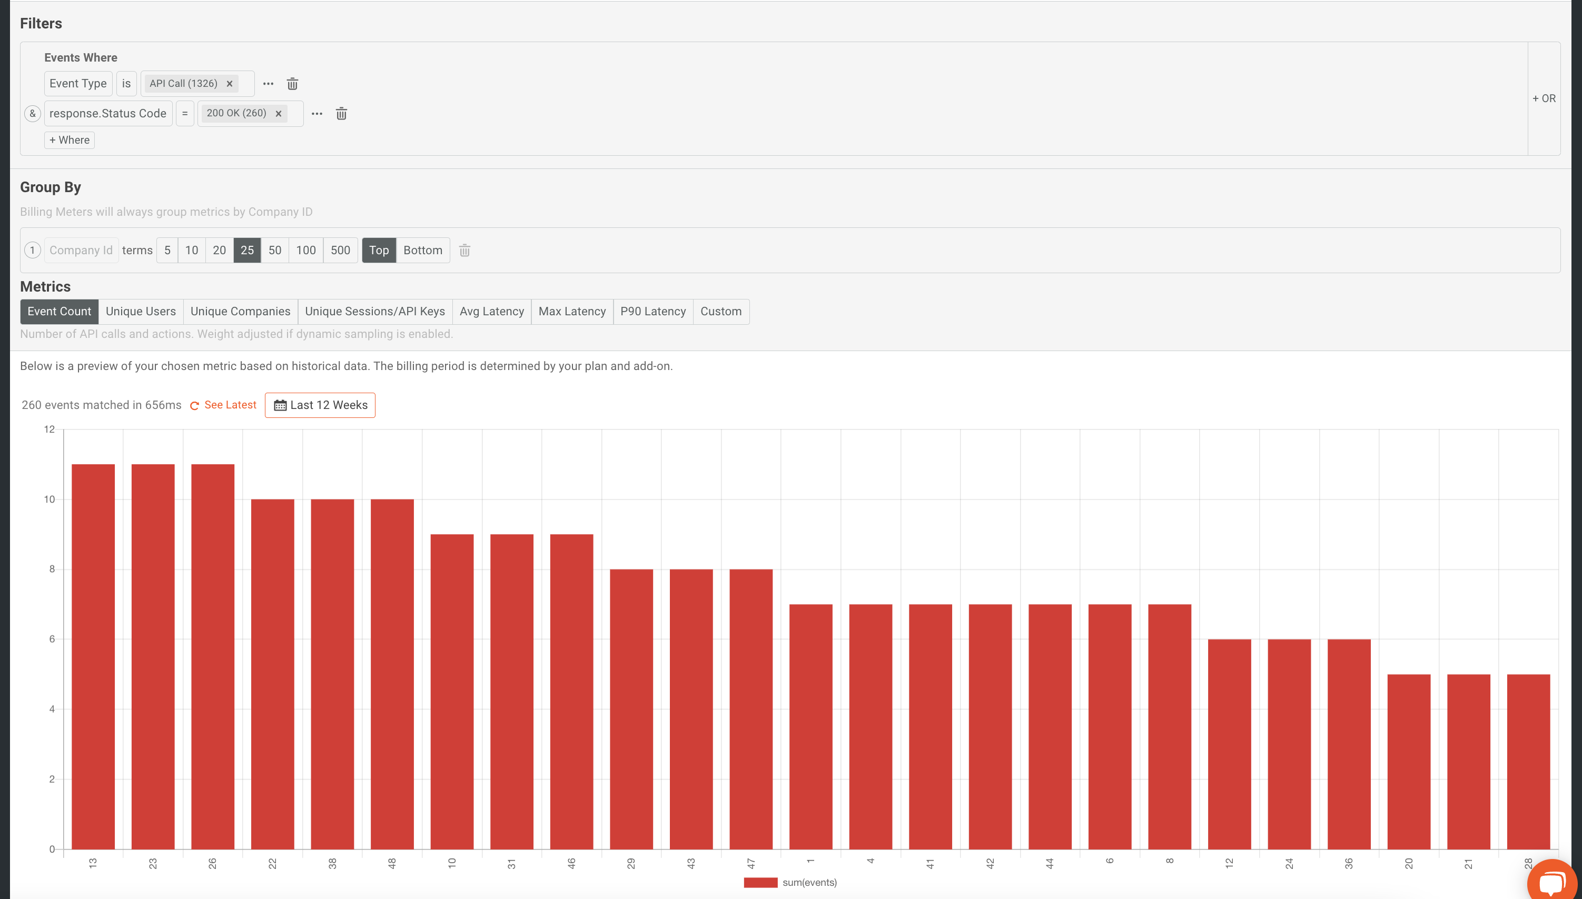Open the Last 12 Weeks date picker
Image resolution: width=1582 pixels, height=899 pixels.
coord(320,405)
